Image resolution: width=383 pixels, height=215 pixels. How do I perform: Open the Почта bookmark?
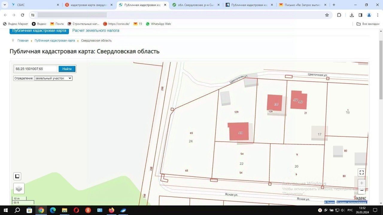(57, 24)
